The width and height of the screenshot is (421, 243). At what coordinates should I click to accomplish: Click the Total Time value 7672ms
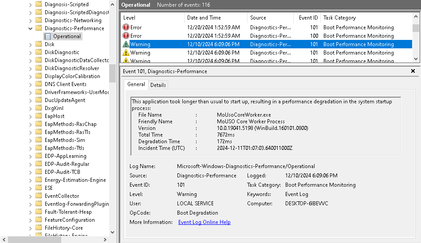click(225, 134)
